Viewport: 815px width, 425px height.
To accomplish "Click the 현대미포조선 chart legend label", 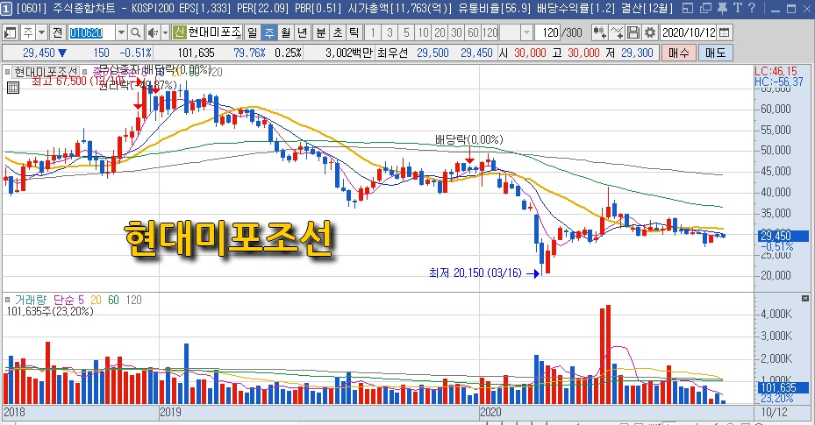I will tap(46, 71).
